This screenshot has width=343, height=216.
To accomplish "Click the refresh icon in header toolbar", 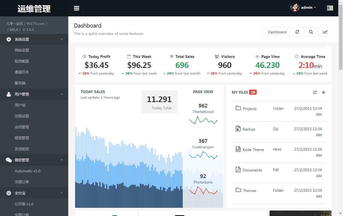I will pyautogui.click(x=297, y=32).
